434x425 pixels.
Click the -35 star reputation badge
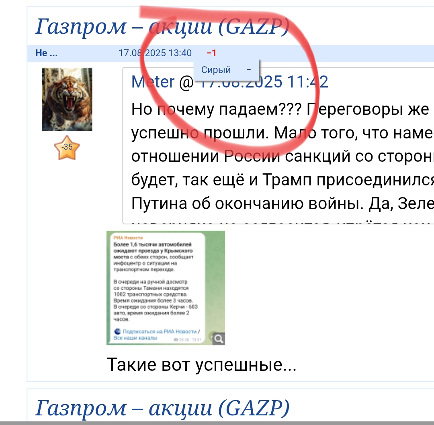[67, 148]
